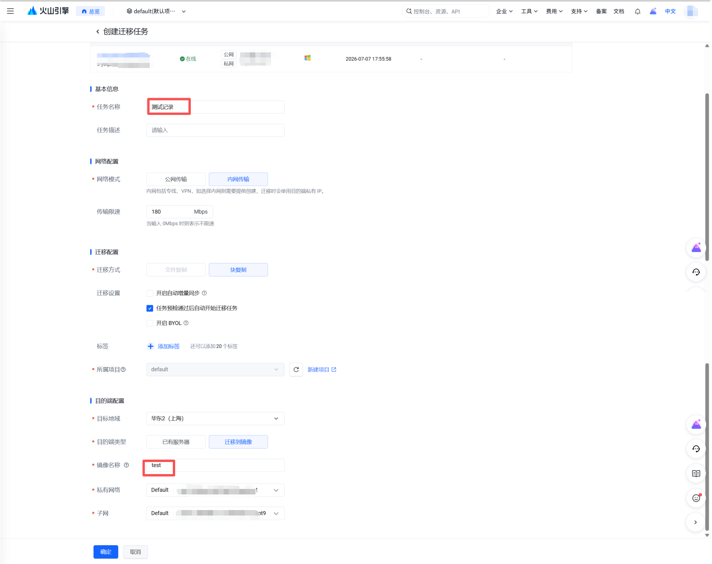Show help for 自动增量同步

point(204,293)
